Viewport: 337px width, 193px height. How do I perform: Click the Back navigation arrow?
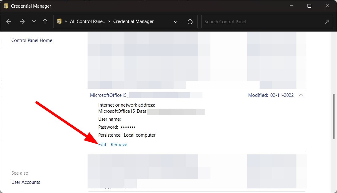coord(9,21)
